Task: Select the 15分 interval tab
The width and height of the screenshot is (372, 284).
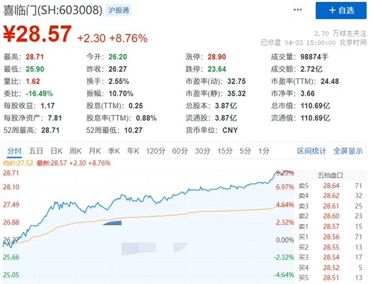Action: pos(224,150)
